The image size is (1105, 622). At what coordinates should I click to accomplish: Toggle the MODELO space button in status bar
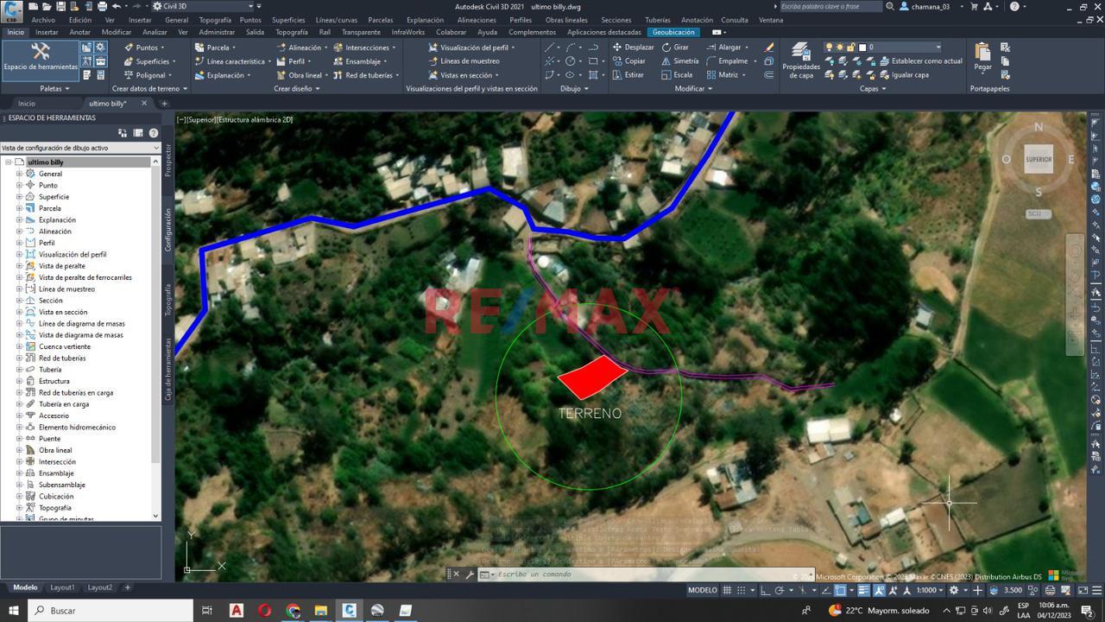tap(703, 590)
